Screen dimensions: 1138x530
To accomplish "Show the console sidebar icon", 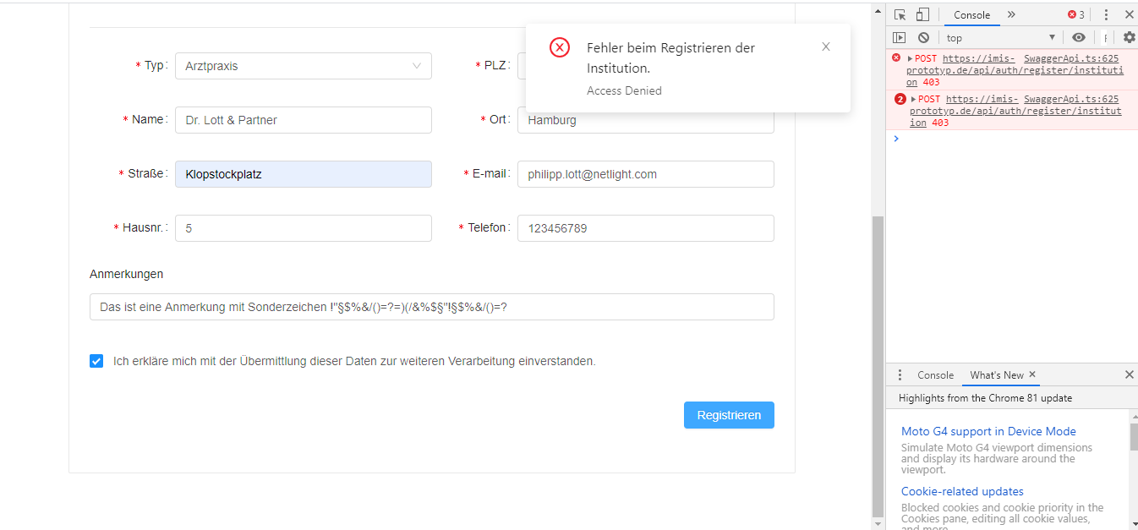I will tap(900, 37).
